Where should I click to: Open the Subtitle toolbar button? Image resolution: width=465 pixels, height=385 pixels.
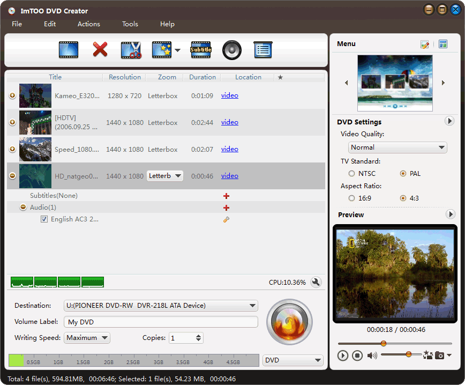(x=201, y=50)
